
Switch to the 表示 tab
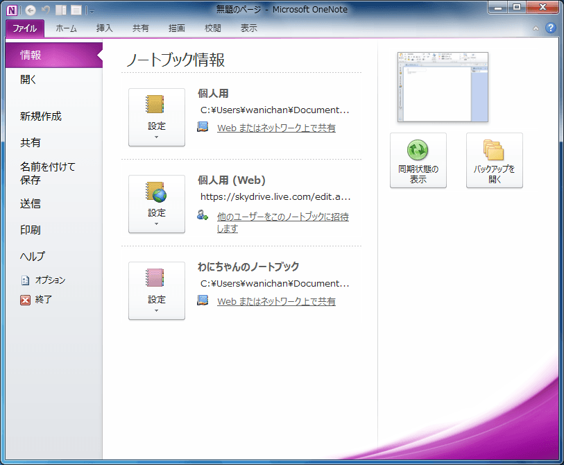(x=248, y=28)
